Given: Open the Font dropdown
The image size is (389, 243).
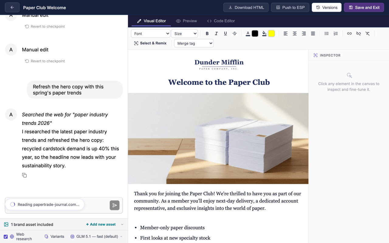Looking at the screenshot, I should (150, 33).
